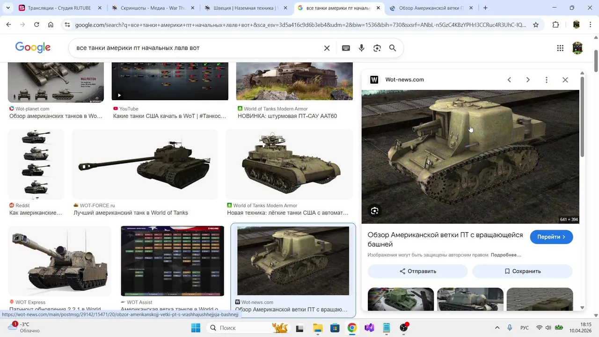Viewport: 599px width, 337px height.
Task: Show hidden tray icons chevron
Action: coord(497,328)
